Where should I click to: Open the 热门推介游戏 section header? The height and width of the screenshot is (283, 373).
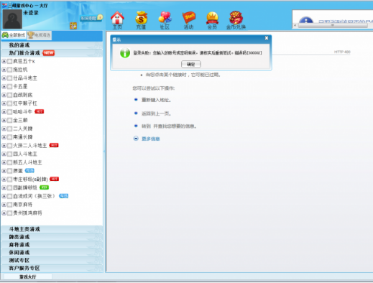coord(52,53)
